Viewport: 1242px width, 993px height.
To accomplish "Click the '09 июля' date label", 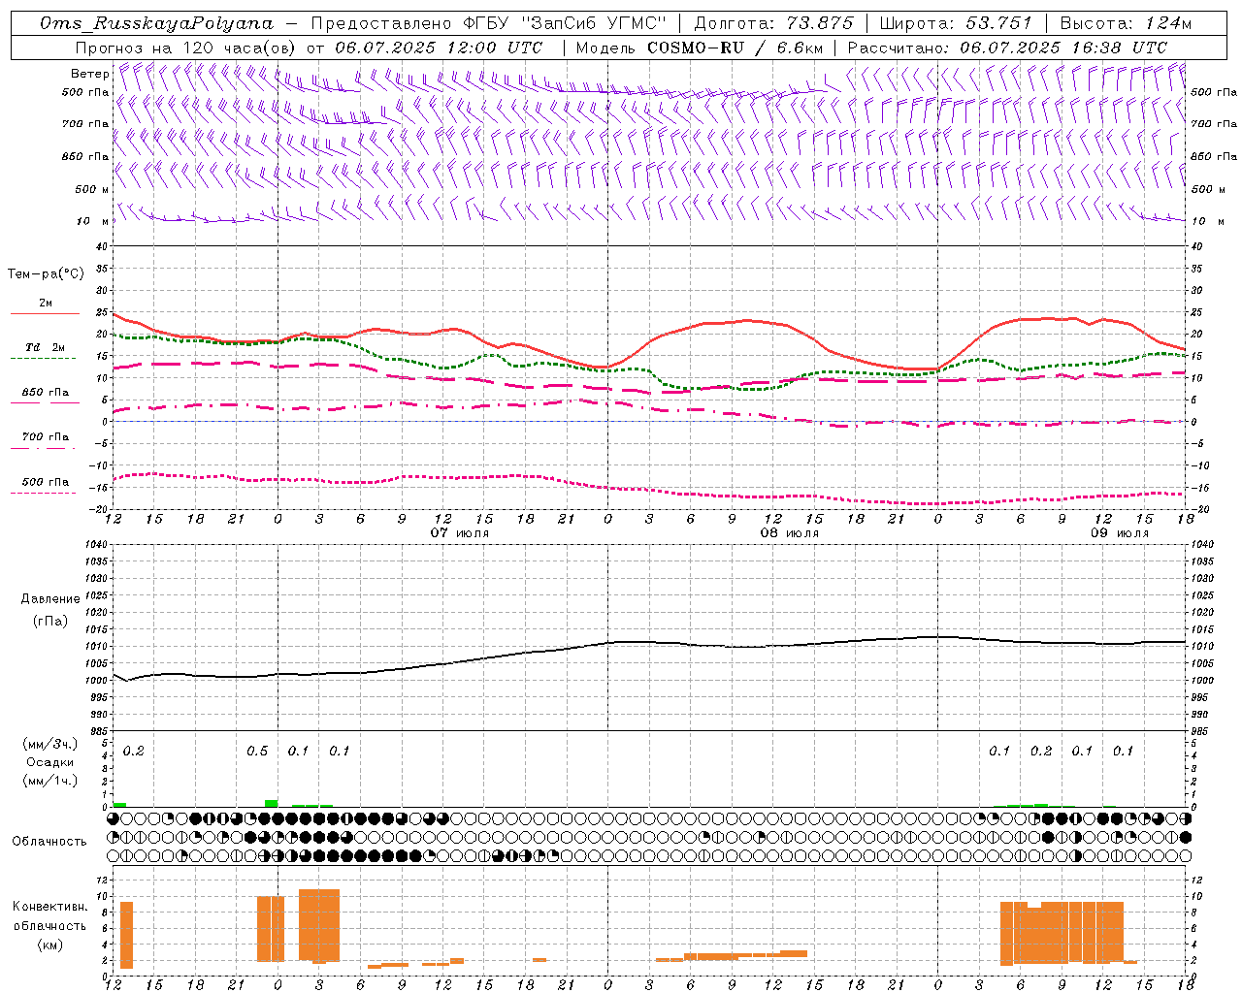I will pyautogui.click(x=1119, y=533).
